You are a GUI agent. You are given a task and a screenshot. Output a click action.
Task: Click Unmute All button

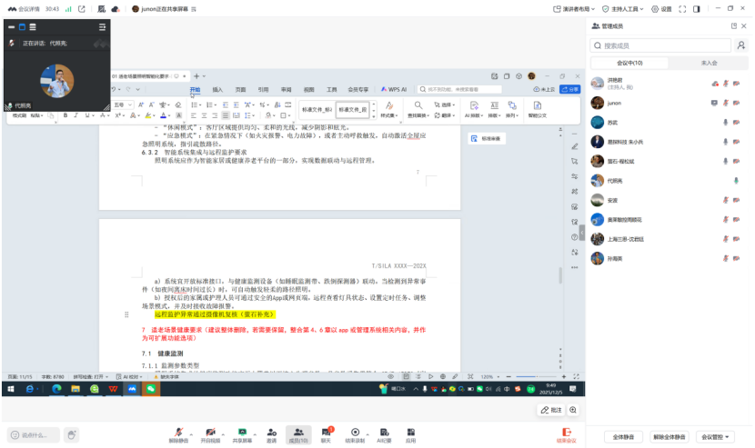[669, 437]
